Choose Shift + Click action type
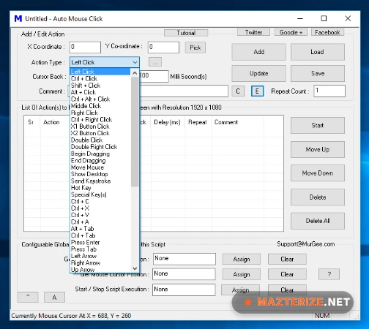The image size is (369, 329). click(100, 86)
